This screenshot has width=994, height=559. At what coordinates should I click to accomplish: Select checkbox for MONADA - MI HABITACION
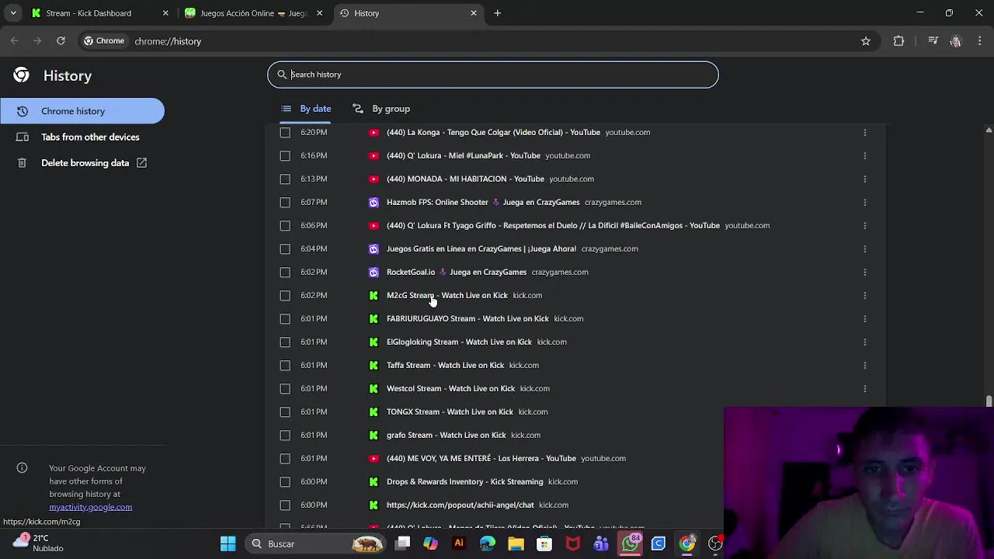click(285, 179)
